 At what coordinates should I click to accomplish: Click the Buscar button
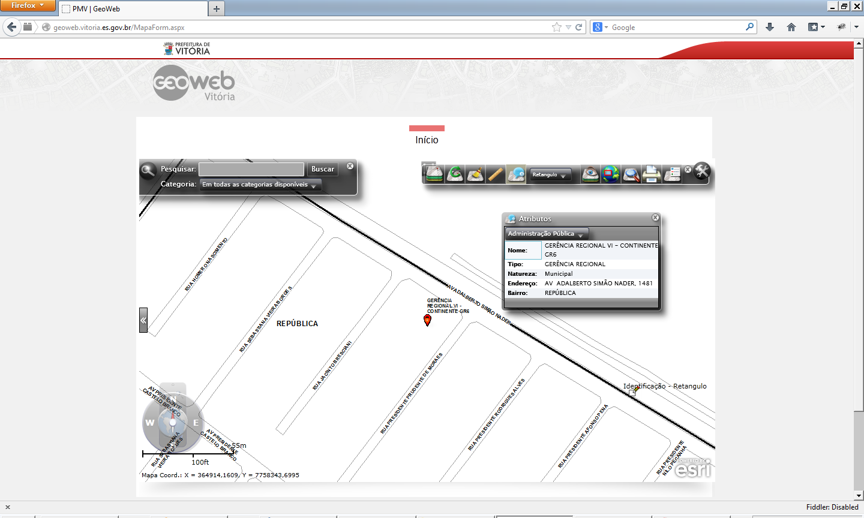[x=323, y=169]
